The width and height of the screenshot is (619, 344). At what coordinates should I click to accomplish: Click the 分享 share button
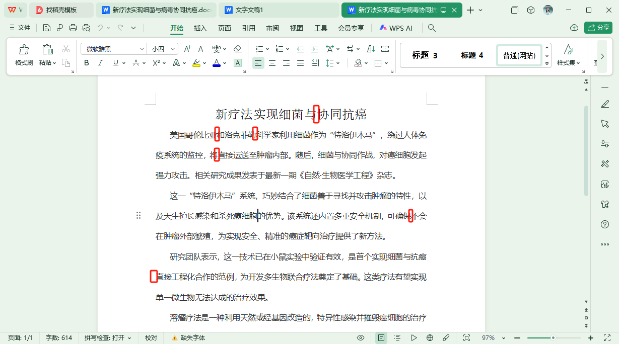[598, 28]
